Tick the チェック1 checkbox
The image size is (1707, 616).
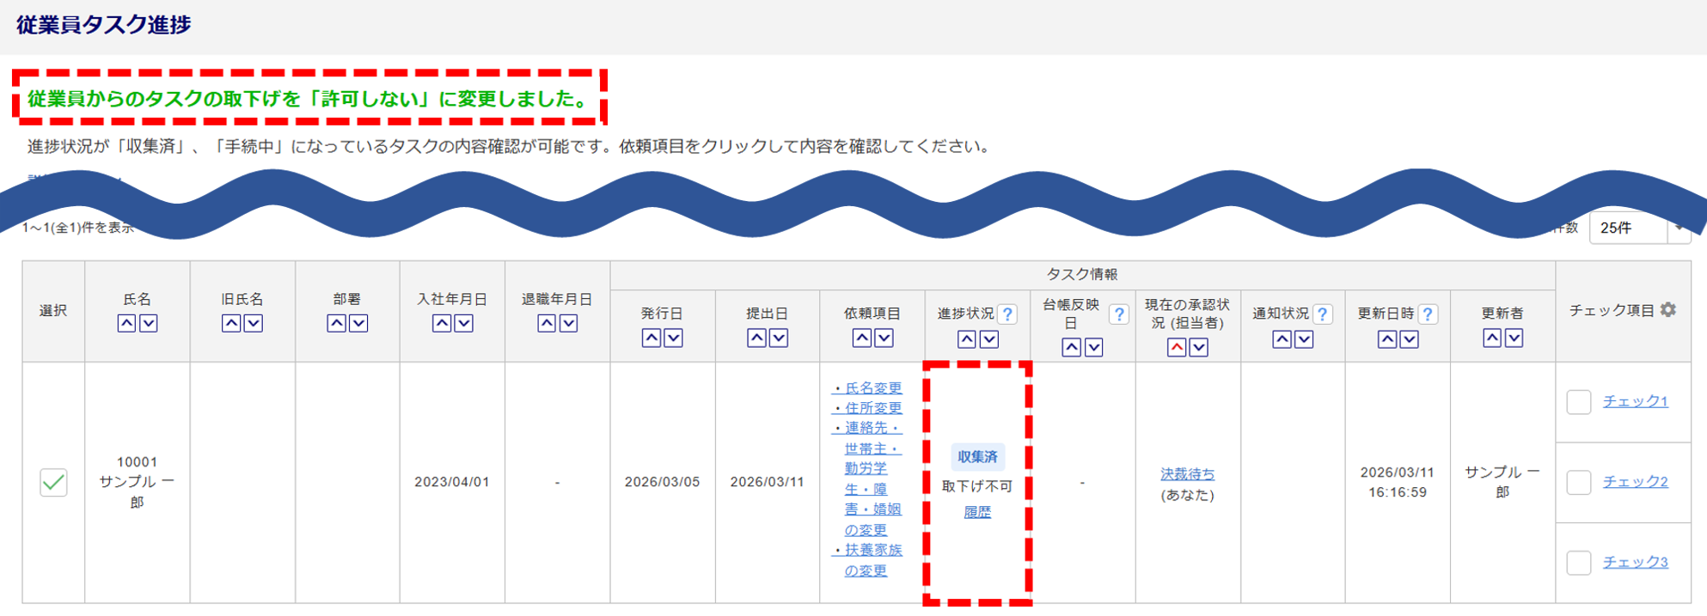pyautogui.click(x=1578, y=402)
